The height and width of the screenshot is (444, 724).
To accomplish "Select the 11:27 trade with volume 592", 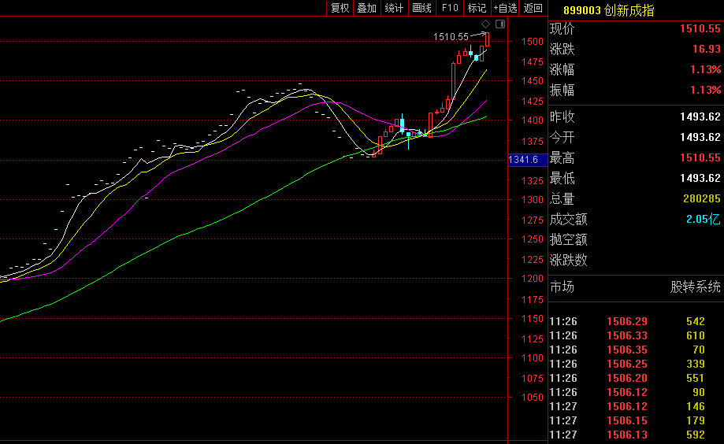I will click(634, 435).
